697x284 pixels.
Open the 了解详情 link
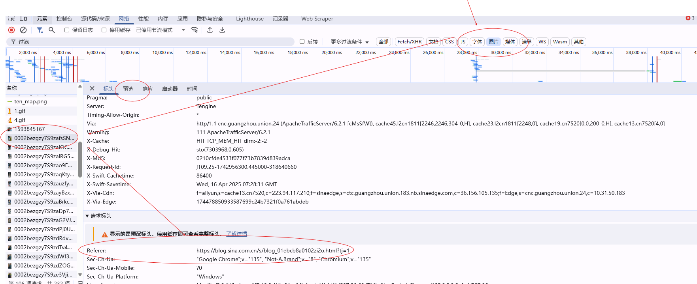click(236, 234)
